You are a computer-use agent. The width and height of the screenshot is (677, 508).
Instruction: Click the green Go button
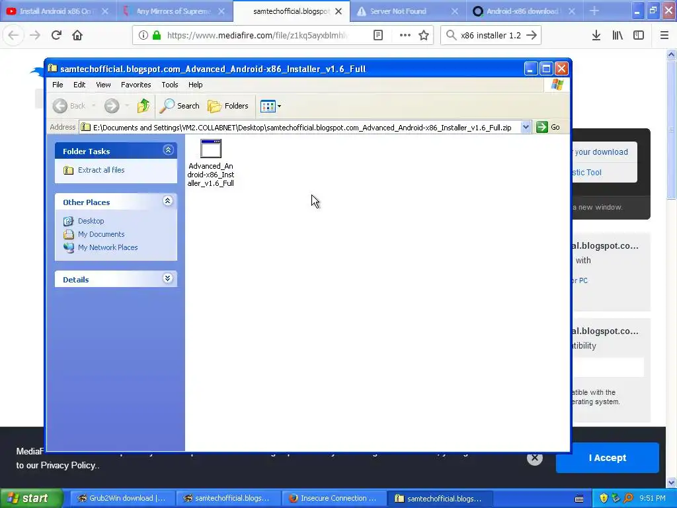[548, 128]
